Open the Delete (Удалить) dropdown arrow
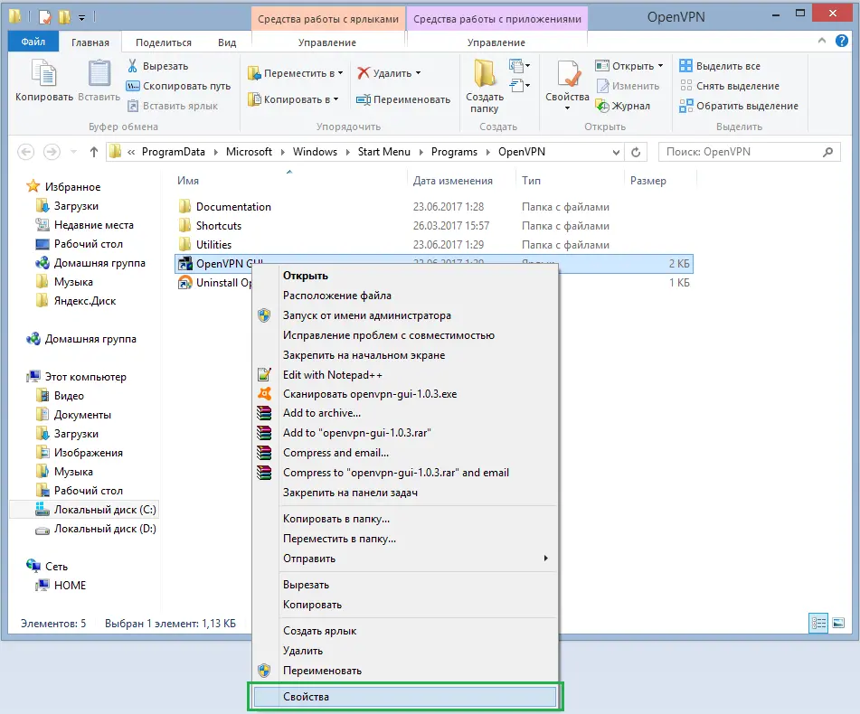 pyautogui.click(x=418, y=73)
